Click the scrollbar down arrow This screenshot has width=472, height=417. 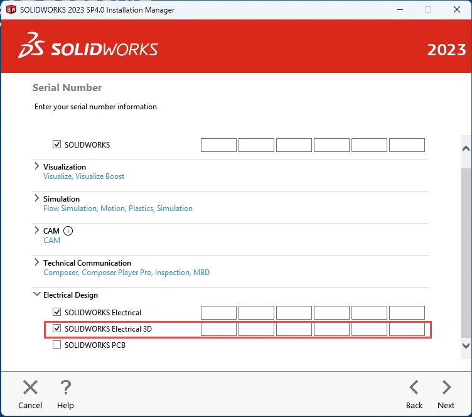pos(466,345)
